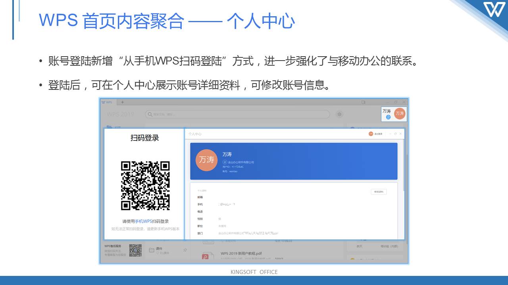This screenshot has width=508, height=285.
Task: Click the KINGSOFT OFFICE footer text
Action: [x=254, y=272]
